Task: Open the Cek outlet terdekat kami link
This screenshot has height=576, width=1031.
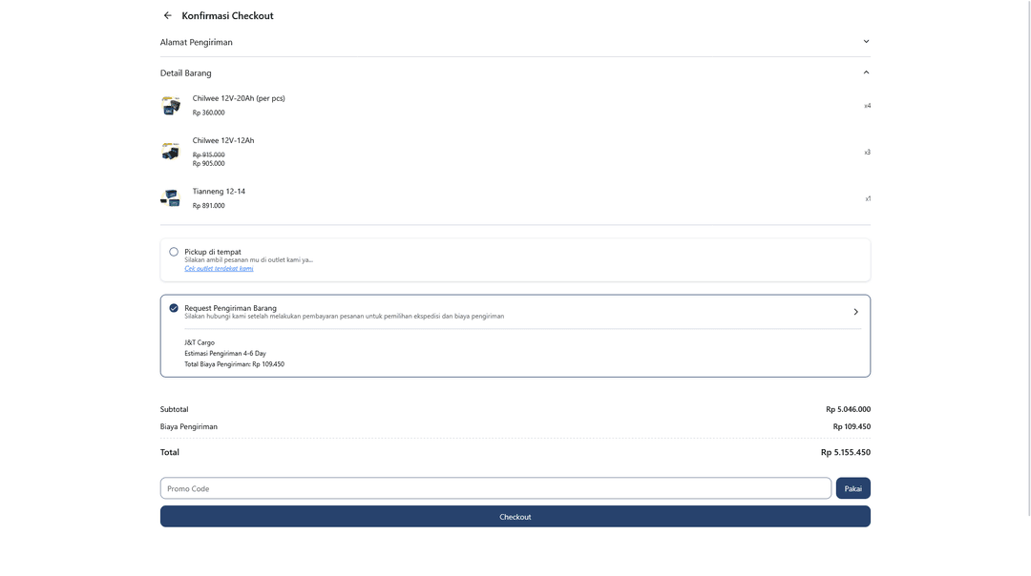Action: 219,269
